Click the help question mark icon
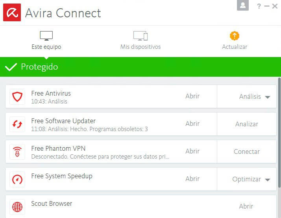This screenshot has width=281, height=218. point(259,6)
